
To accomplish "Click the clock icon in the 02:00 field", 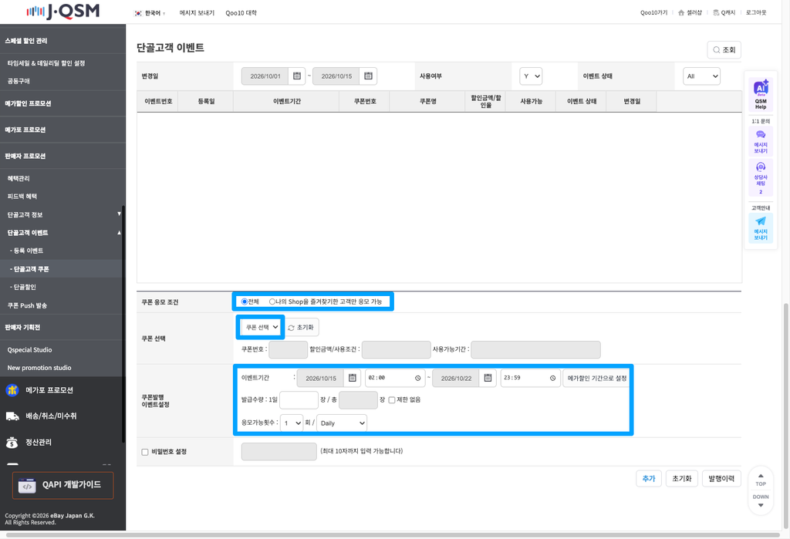I will tap(417, 378).
